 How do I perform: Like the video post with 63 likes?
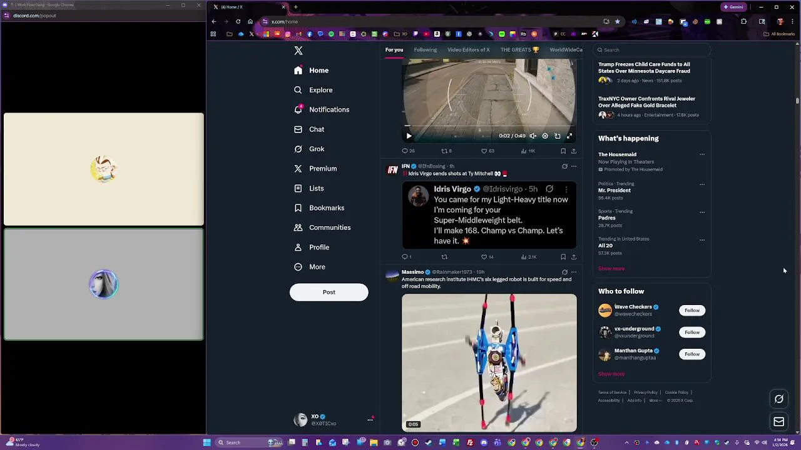tap(487, 151)
